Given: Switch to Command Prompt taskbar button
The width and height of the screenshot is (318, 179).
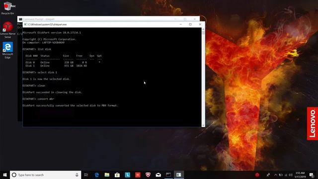Looking at the screenshot, I should [x=168, y=175].
